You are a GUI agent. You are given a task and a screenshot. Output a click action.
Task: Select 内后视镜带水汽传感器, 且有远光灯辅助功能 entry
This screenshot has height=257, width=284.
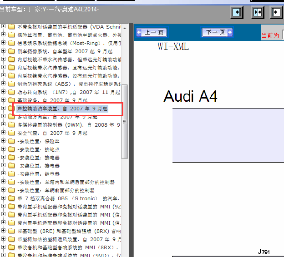68,68
